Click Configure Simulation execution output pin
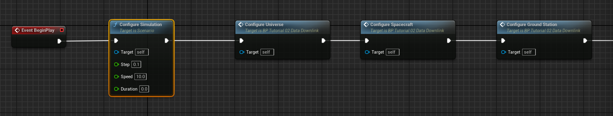The image size is (613, 116). coord(167,41)
